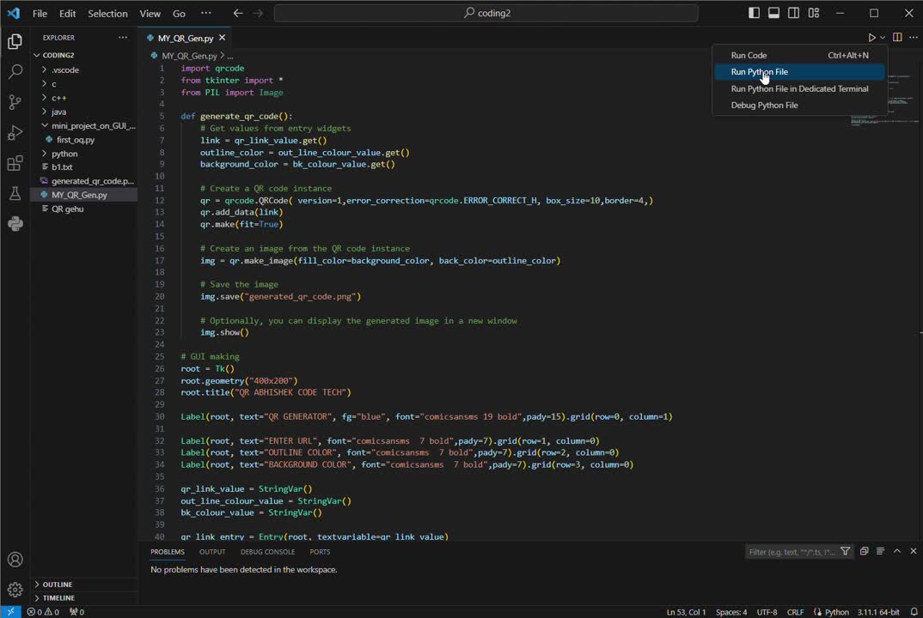Expand the TIMELINE section
This screenshot has height=618, width=923.
coord(84,598)
